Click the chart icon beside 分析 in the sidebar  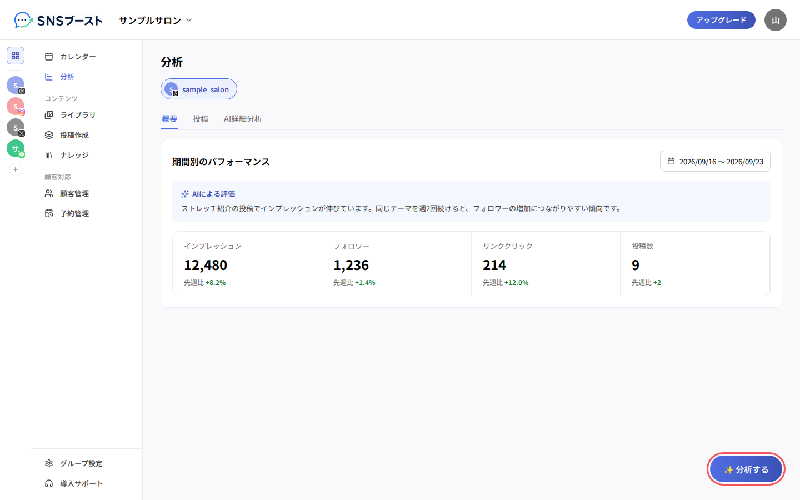(x=49, y=77)
